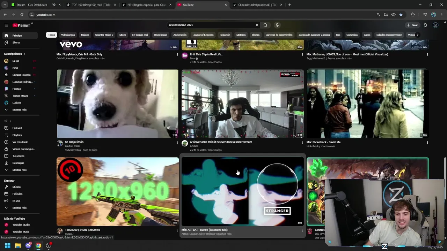This screenshot has height=251, width=447.
Task: Expand Mostrar más under Explorar
Action: click(20, 208)
